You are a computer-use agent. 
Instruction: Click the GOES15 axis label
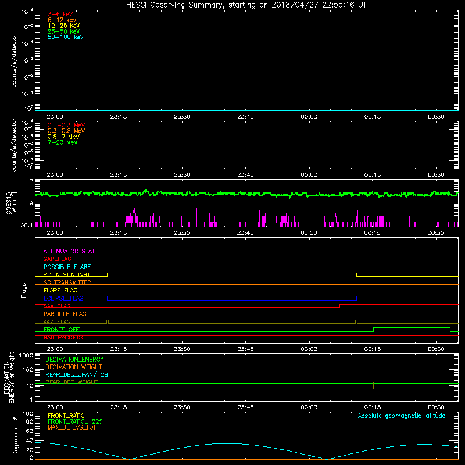tap(9, 203)
